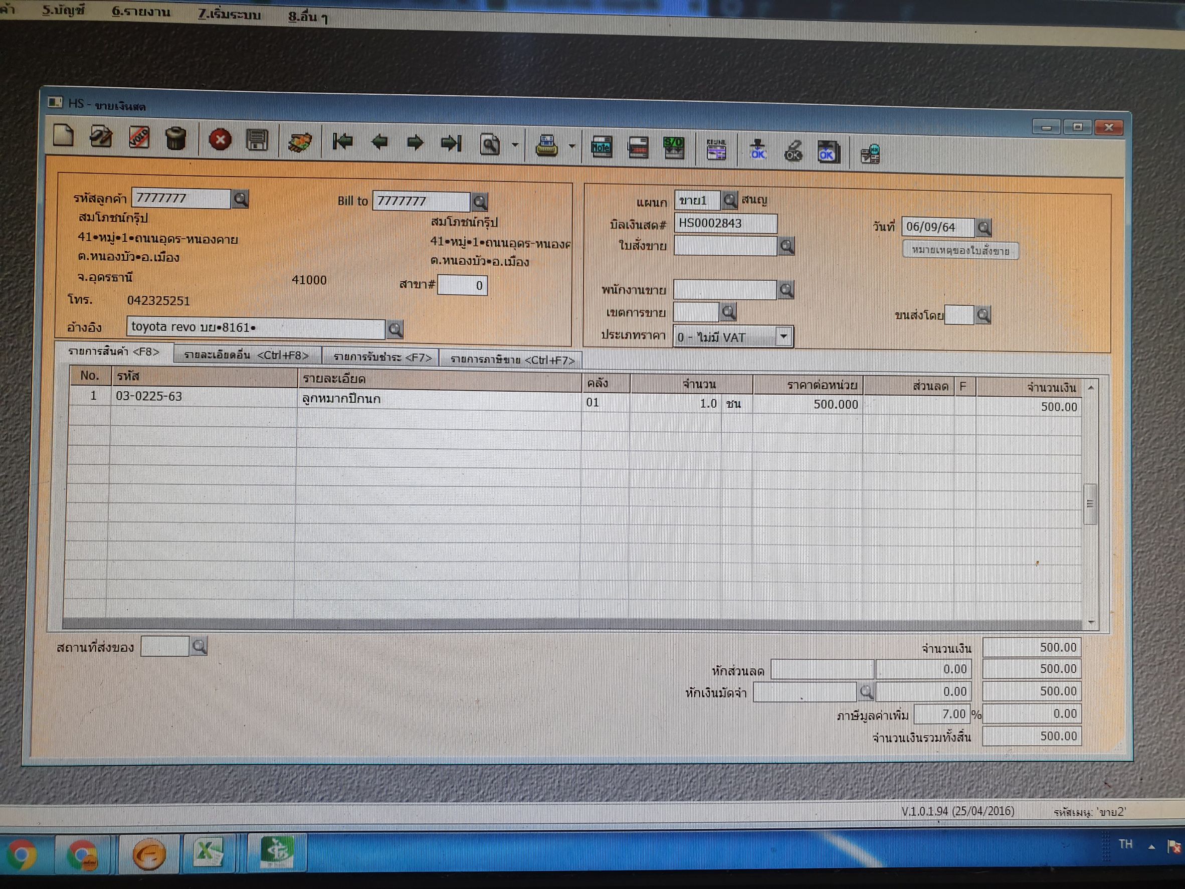
Task: Go to the first record
Action: tap(342, 141)
